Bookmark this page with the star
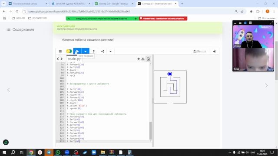Viewport: 278px width, 156px height. pyautogui.click(x=242, y=11)
